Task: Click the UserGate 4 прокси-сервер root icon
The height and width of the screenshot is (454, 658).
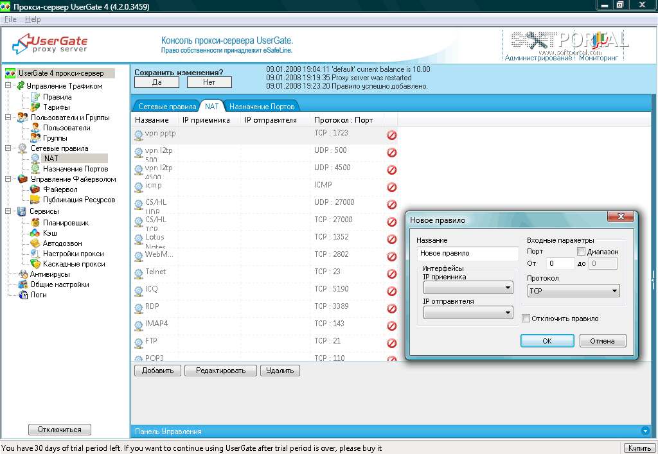Action: click(10, 73)
